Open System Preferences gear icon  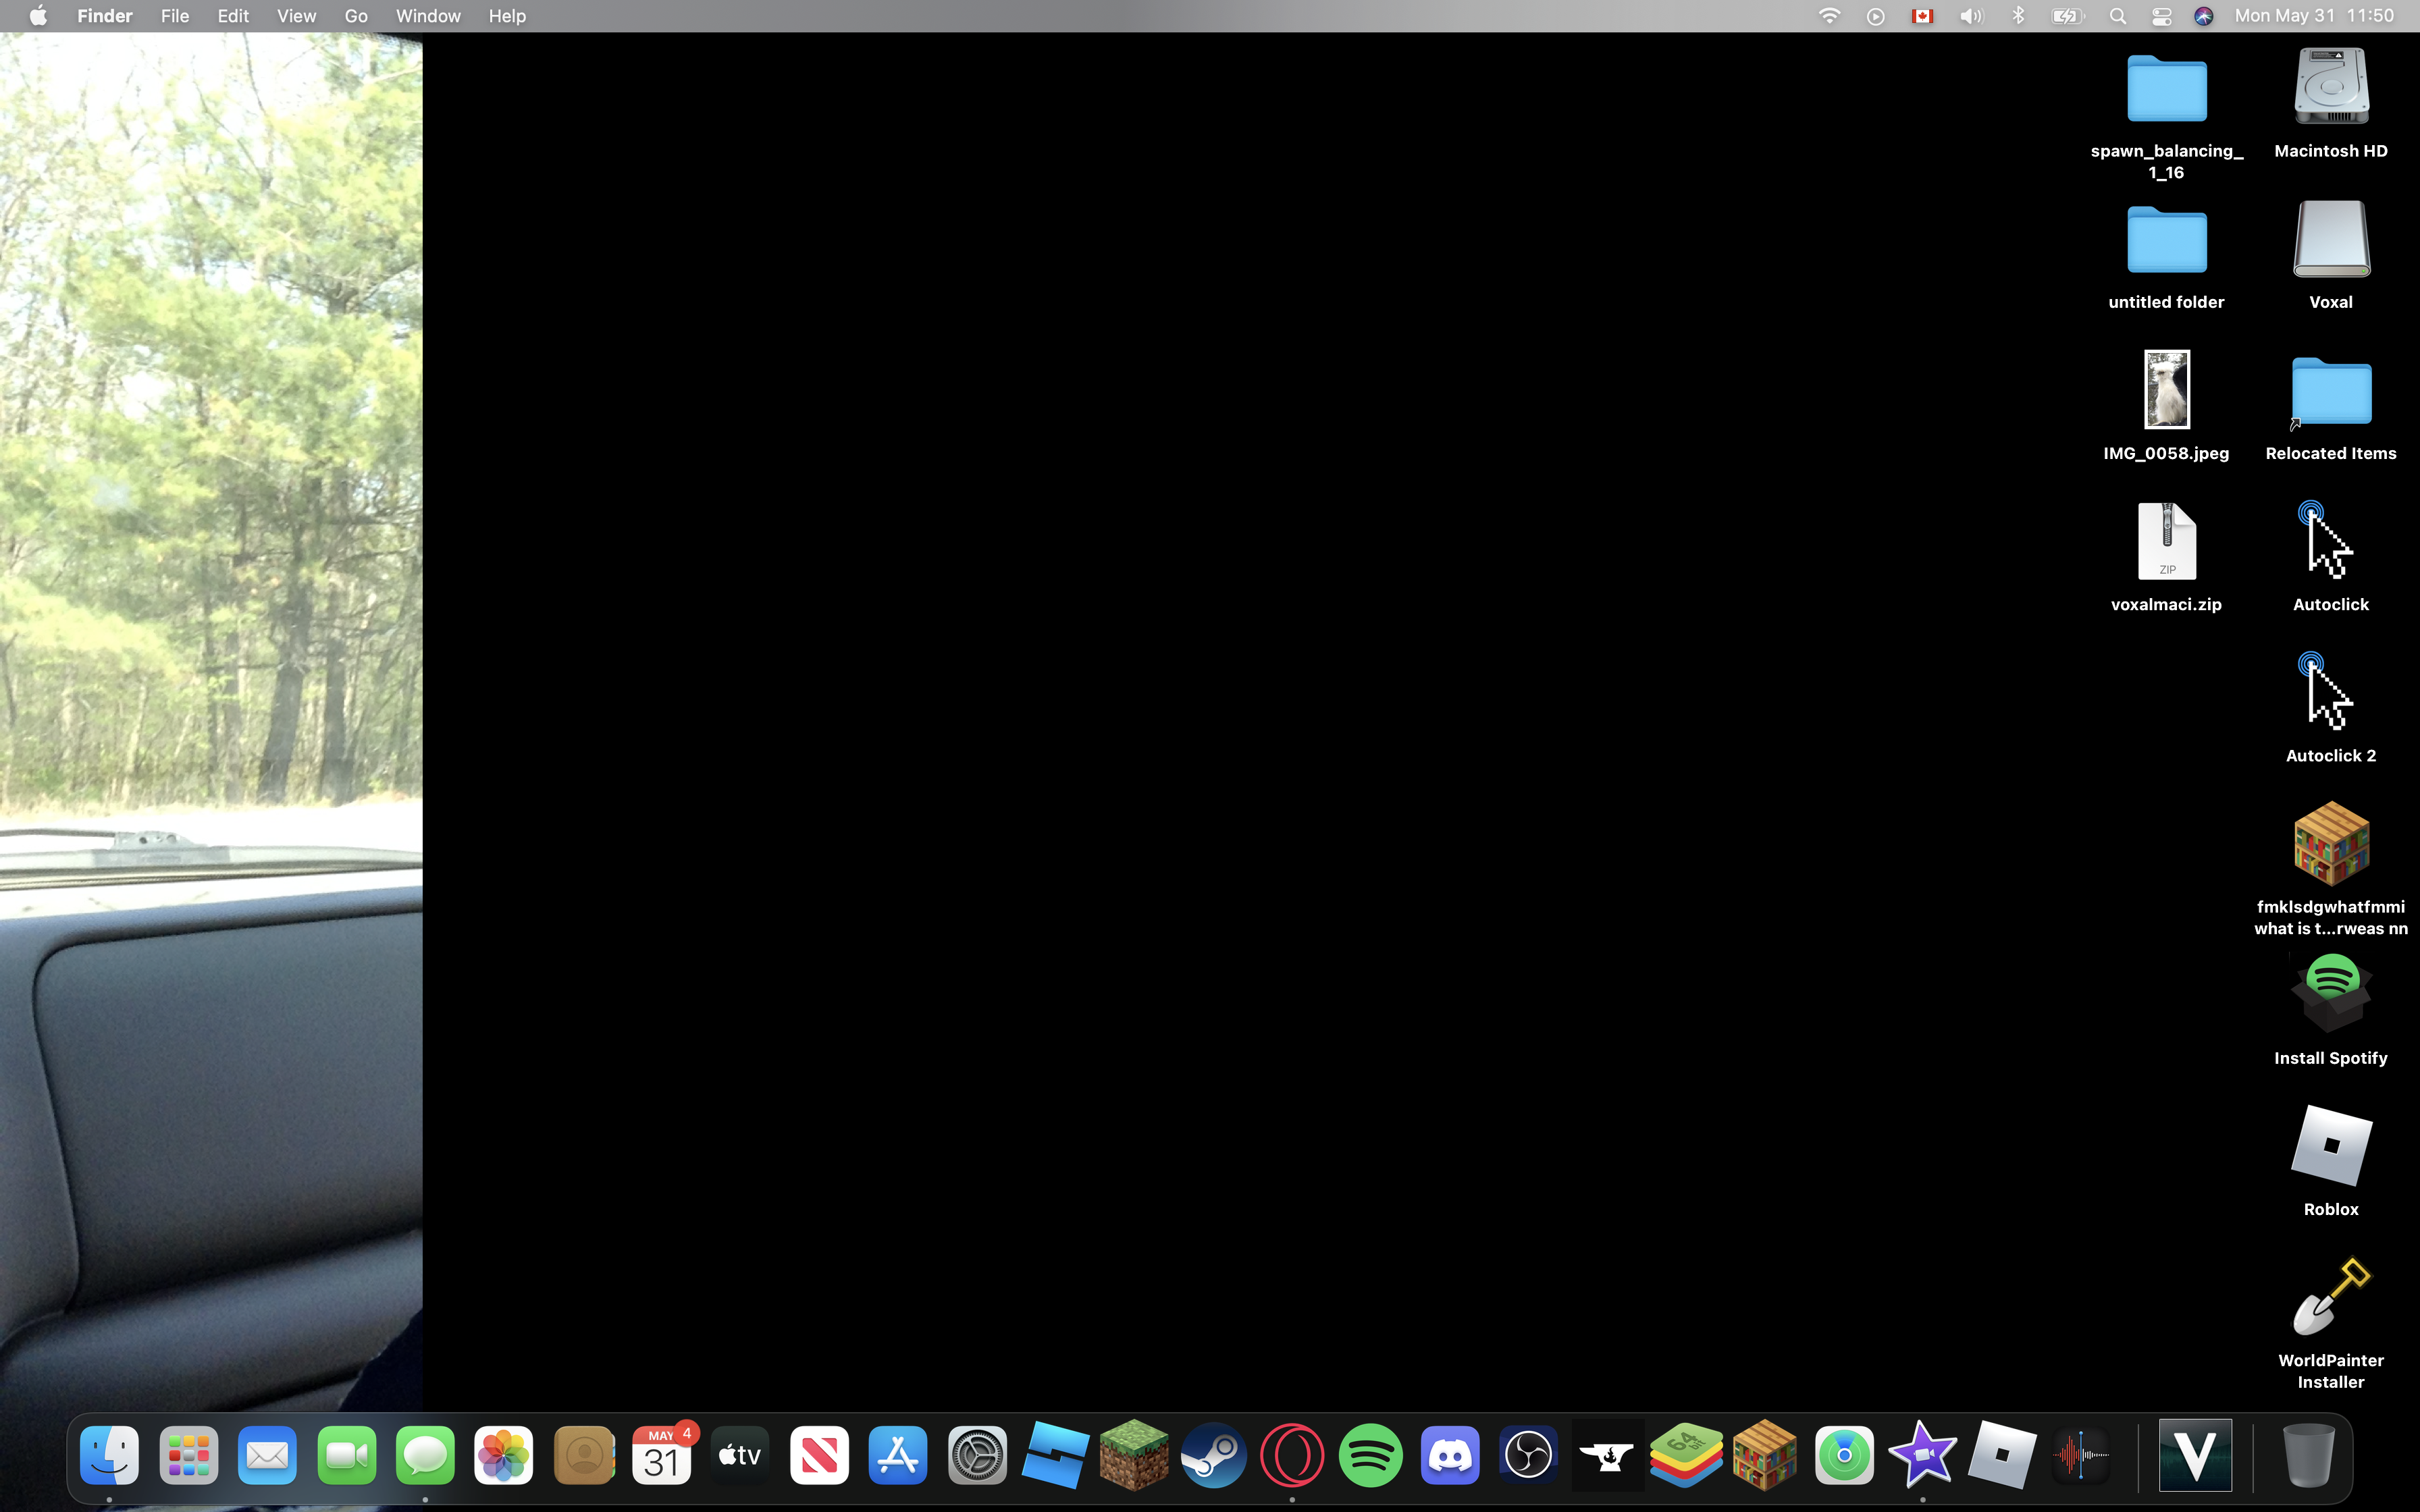point(977,1455)
